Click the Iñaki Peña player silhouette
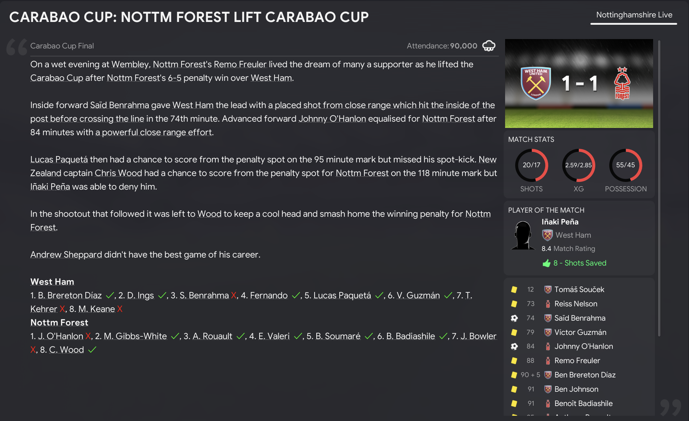Screen dimensions: 689x421 click(x=523, y=235)
